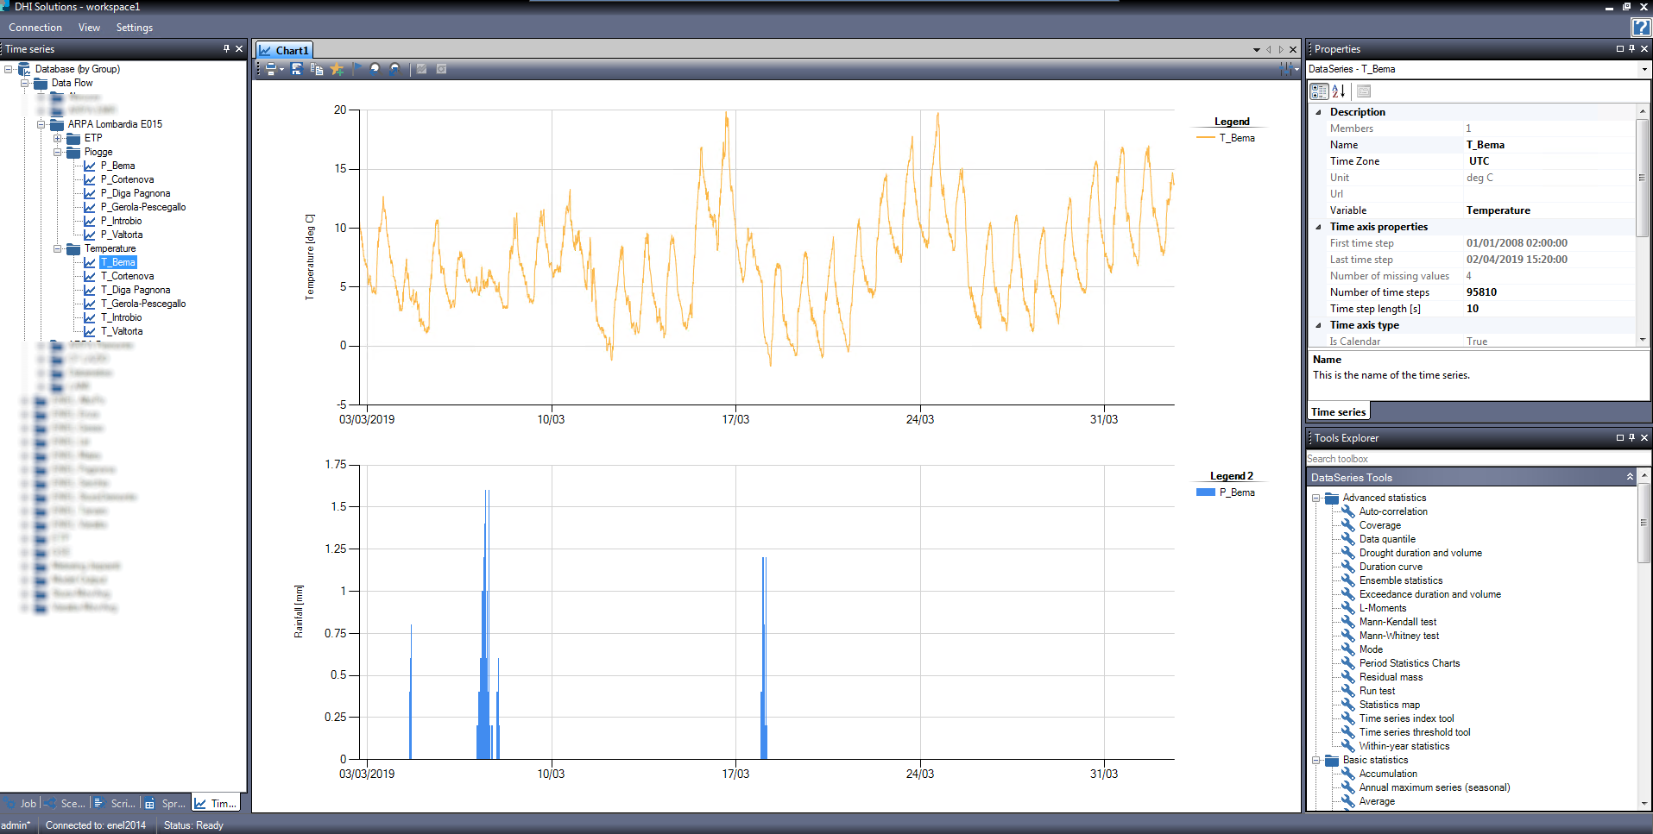Open the Mann-Kendall test tool
This screenshot has height=834, width=1653.
[x=1397, y=622]
